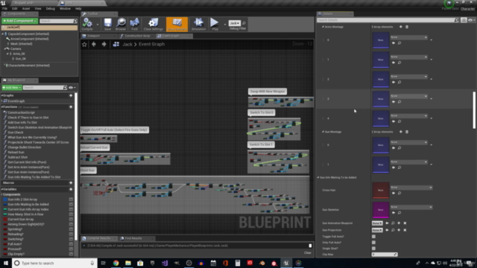
Task: Open Debug Filter Jack dropdown
Action: [x=234, y=23]
